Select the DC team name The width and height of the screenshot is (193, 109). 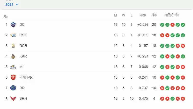tap(22, 25)
